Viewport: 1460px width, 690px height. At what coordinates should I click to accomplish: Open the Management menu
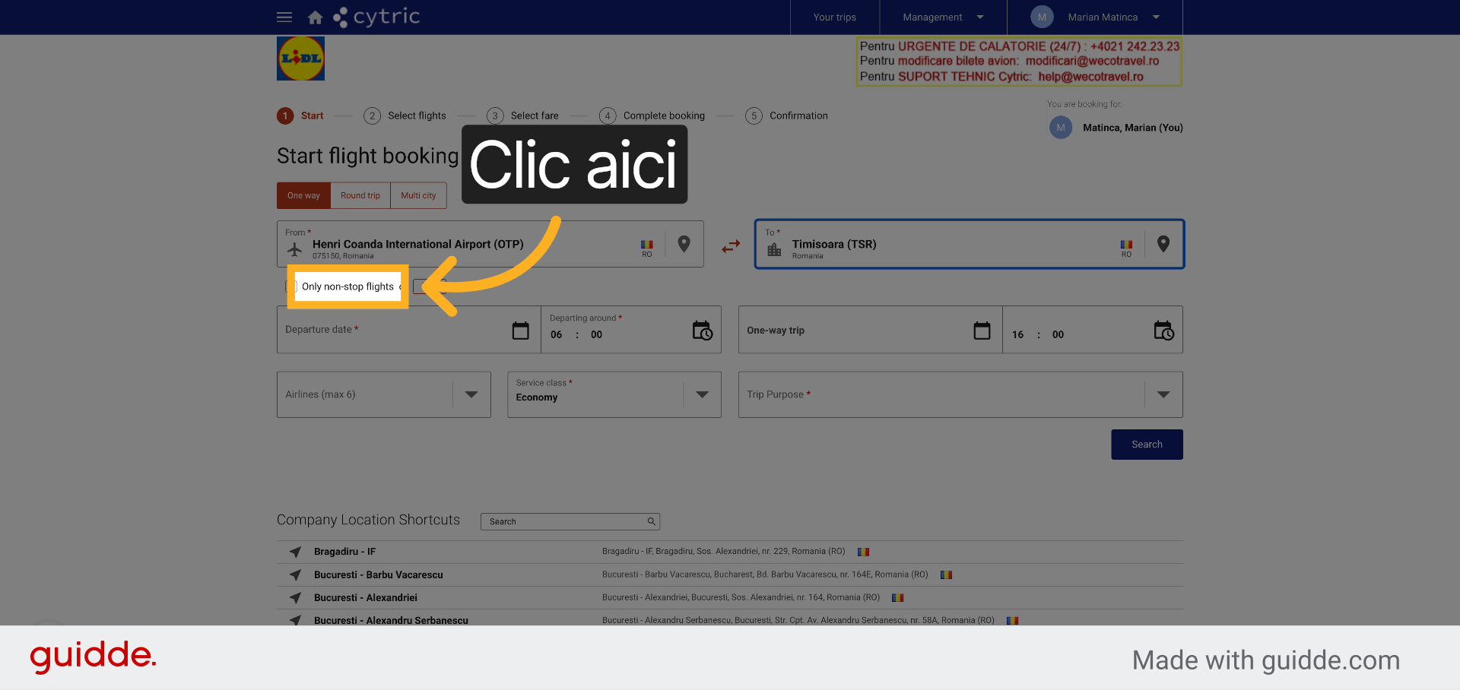[x=943, y=17]
